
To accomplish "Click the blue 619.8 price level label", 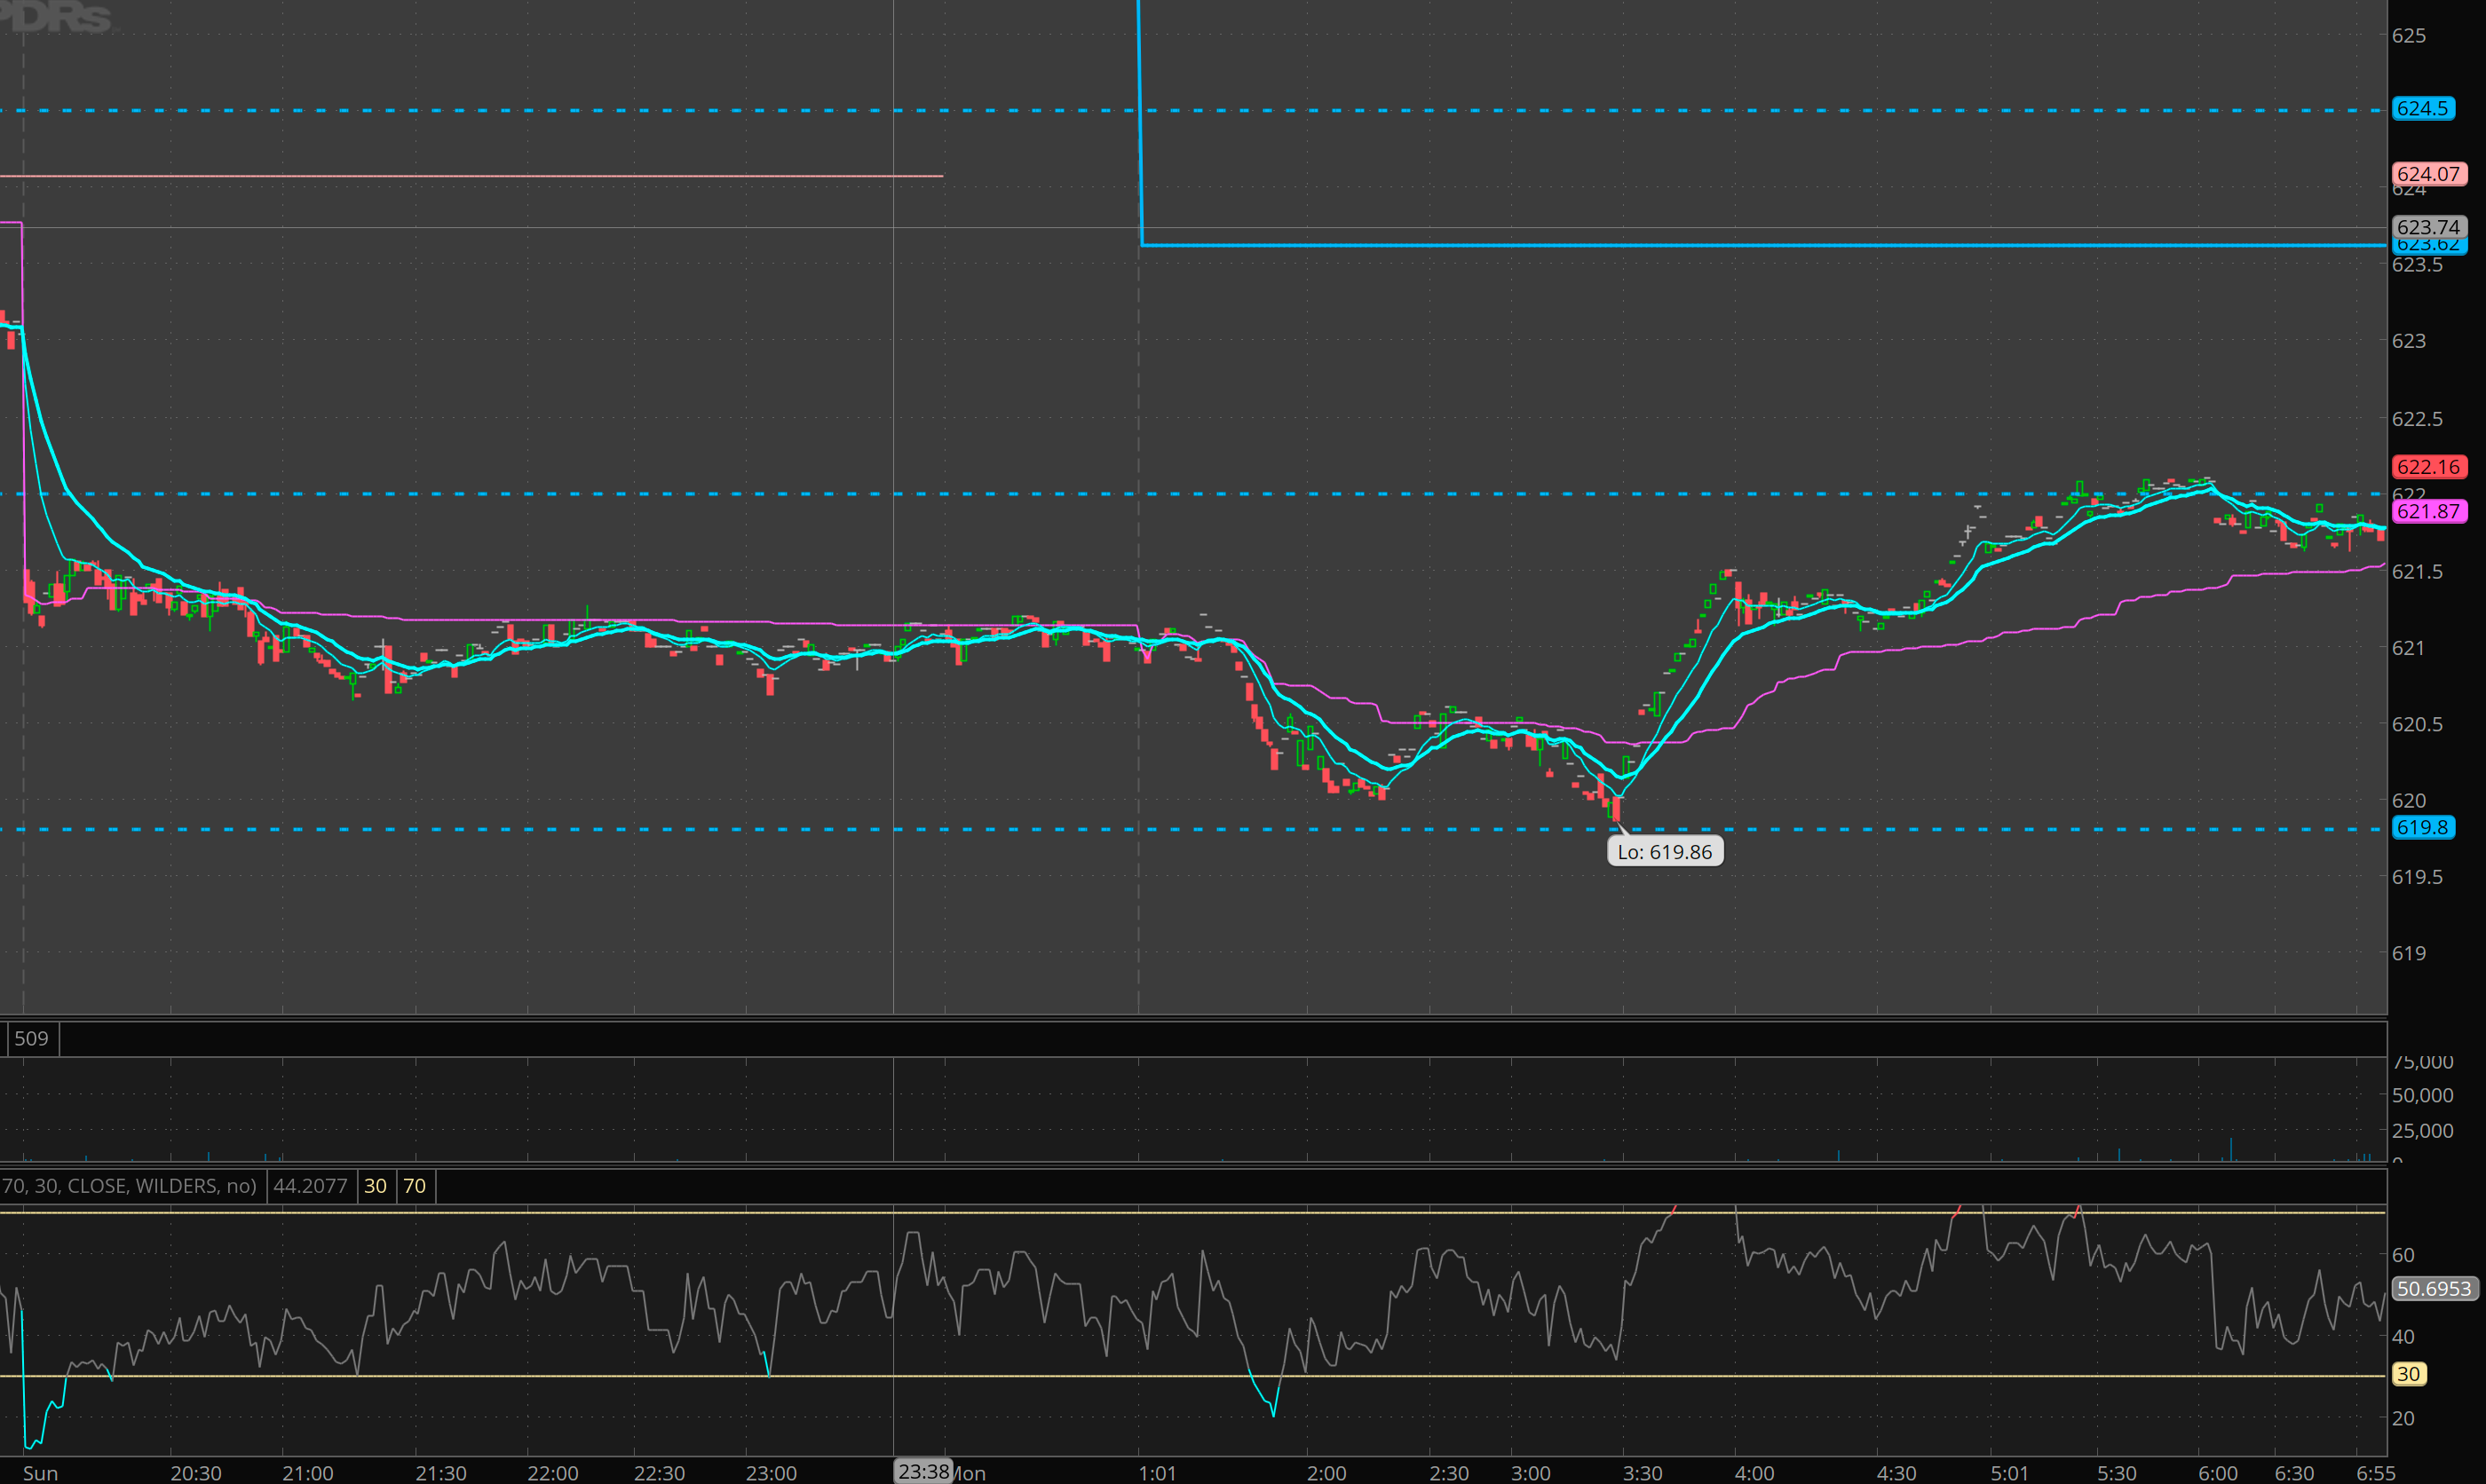I will click(2422, 827).
